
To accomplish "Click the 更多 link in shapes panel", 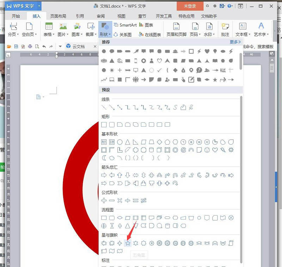I will (235, 42).
